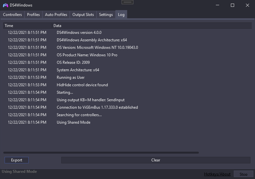Click the horizontal scrollbar of the log

tap(101, 153)
